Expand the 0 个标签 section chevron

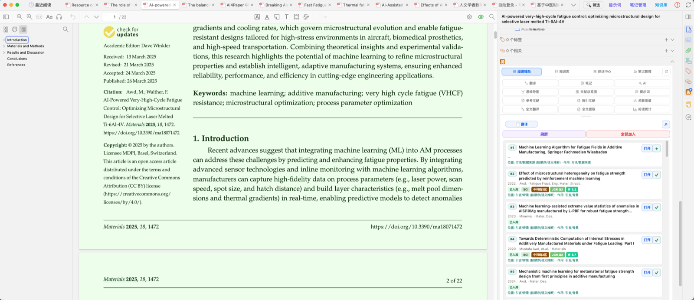tap(672, 39)
